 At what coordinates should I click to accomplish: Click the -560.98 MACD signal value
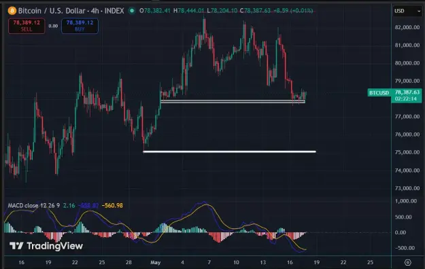(112, 205)
